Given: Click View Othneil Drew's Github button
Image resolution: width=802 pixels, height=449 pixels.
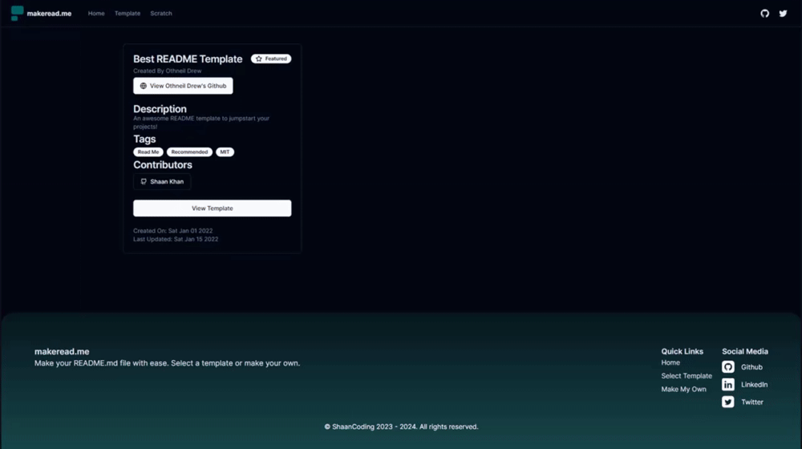Looking at the screenshot, I should (183, 86).
